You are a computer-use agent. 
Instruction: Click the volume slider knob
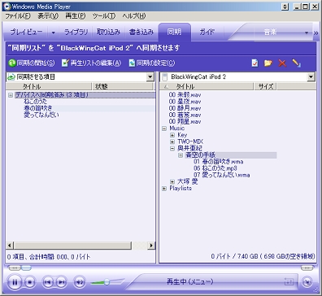click(107, 282)
